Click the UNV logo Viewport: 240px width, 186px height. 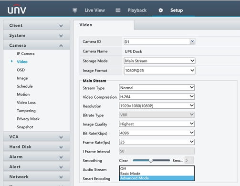coord(17,10)
